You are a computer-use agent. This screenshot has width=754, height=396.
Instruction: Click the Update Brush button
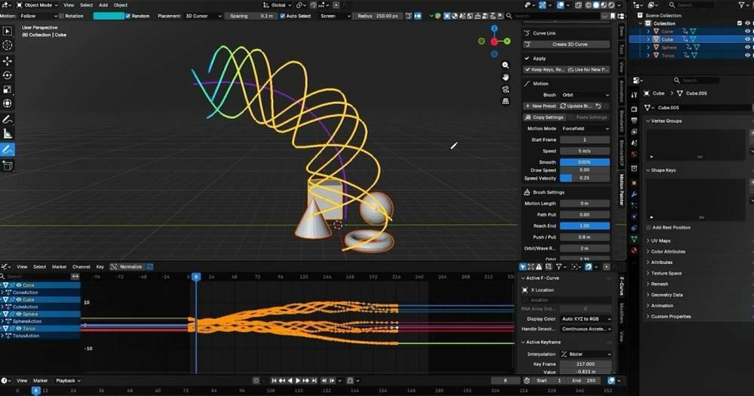pos(576,106)
